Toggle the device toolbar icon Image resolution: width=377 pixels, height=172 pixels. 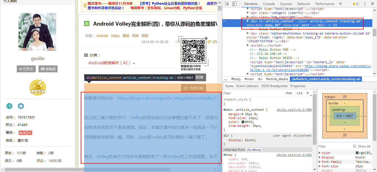(234, 4)
